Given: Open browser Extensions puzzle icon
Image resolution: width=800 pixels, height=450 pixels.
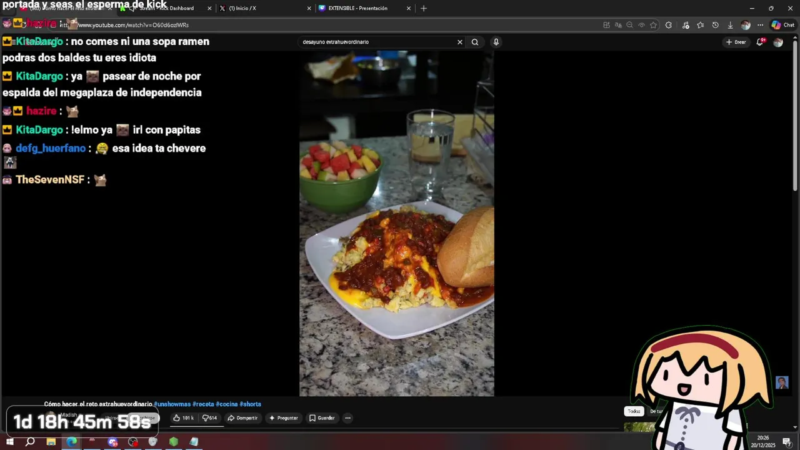Looking at the screenshot, I should pyautogui.click(x=669, y=25).
